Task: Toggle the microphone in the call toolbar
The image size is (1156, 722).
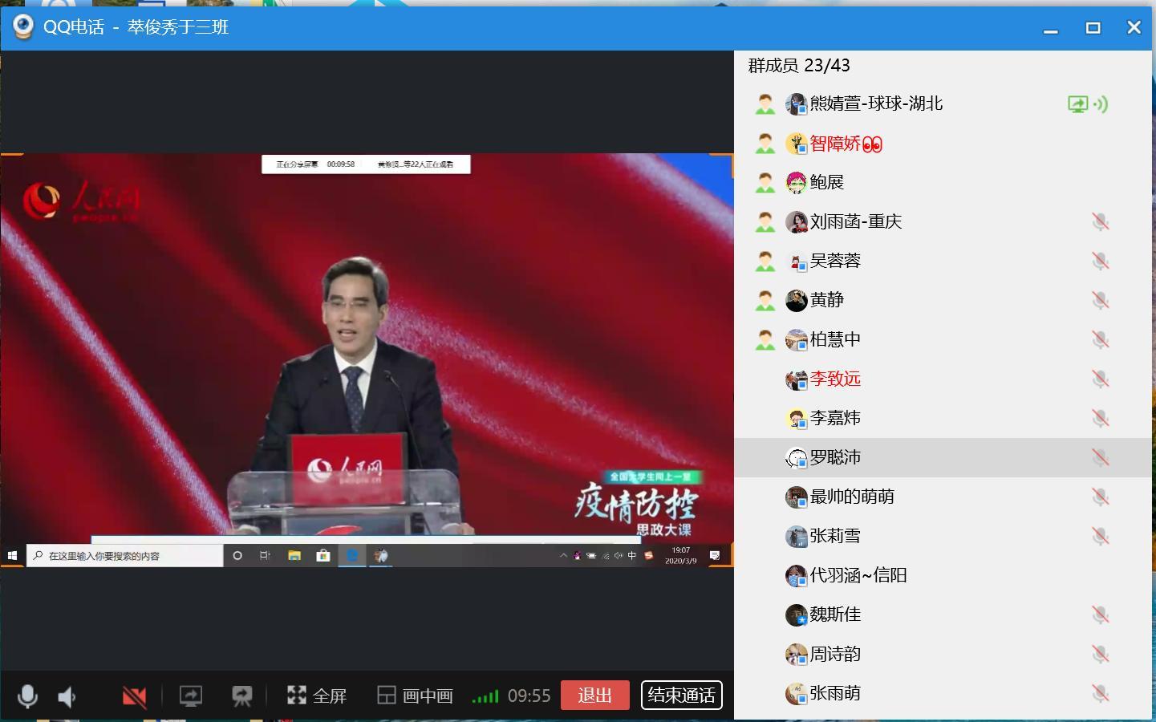Action: point(27,696)
